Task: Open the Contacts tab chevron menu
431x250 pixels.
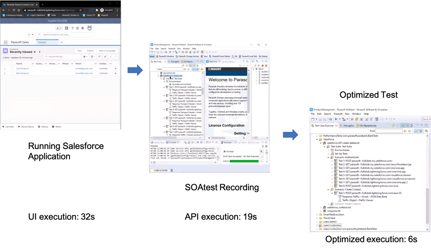Action: point(61,42)
